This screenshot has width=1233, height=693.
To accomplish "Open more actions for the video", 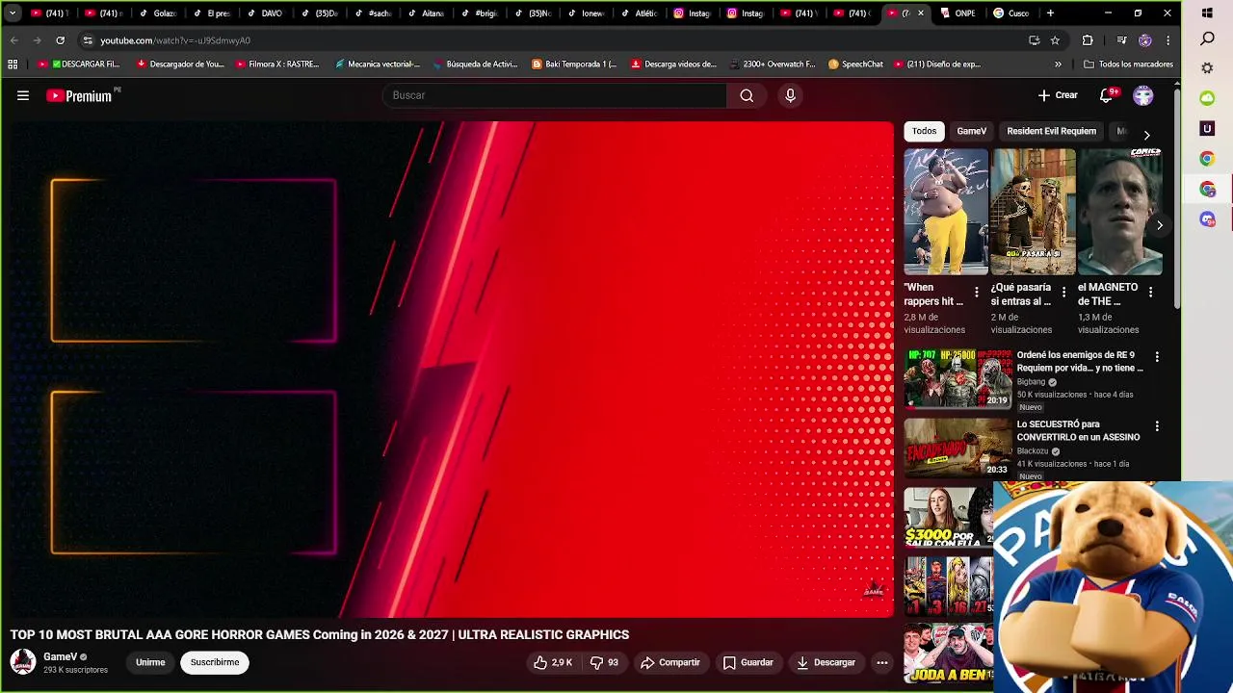I will tap(881, 662).
